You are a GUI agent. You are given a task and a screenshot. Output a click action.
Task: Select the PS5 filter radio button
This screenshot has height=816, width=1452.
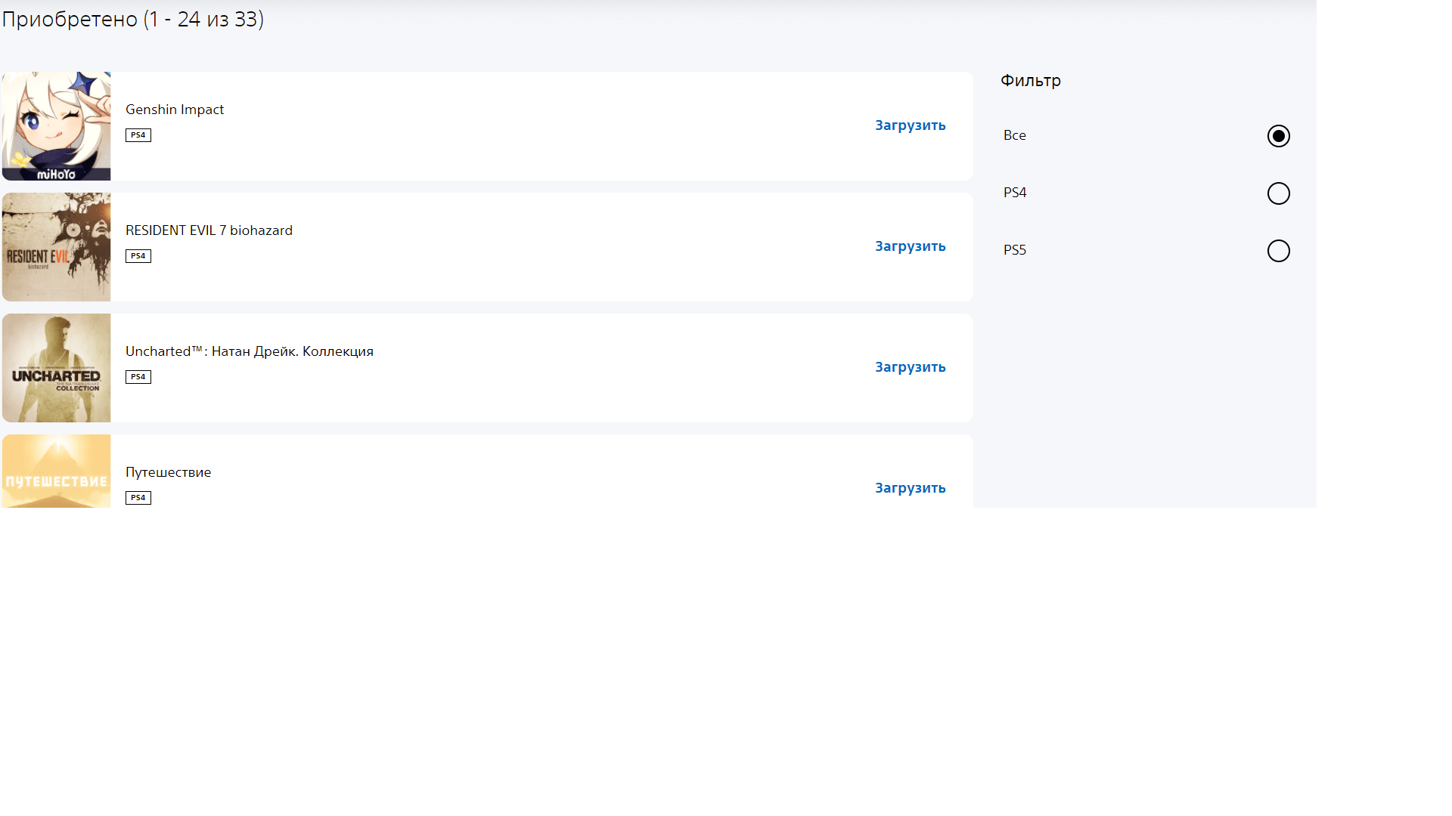[x=1278, y=251]
